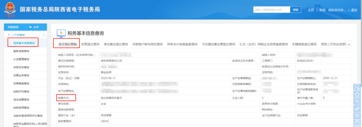
Task: Open 汇总（合并）纳税企业信息备案查询 tab
Action: 264,44
